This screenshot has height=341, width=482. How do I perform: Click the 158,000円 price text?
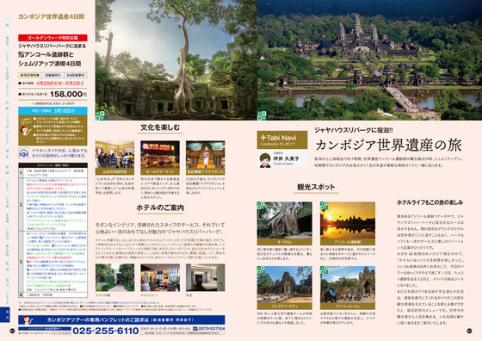(x=69, y=94)
